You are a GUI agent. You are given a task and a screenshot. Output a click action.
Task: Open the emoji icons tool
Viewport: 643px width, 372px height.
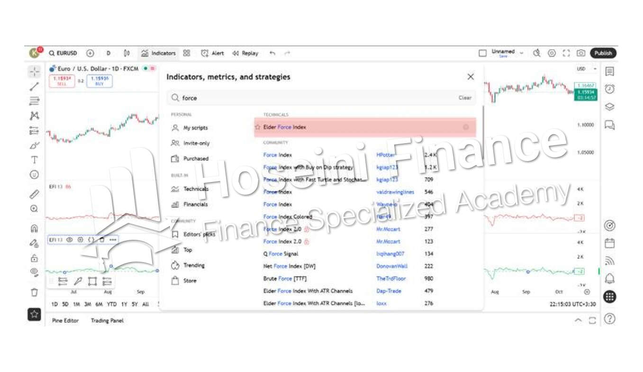point(34,174)
